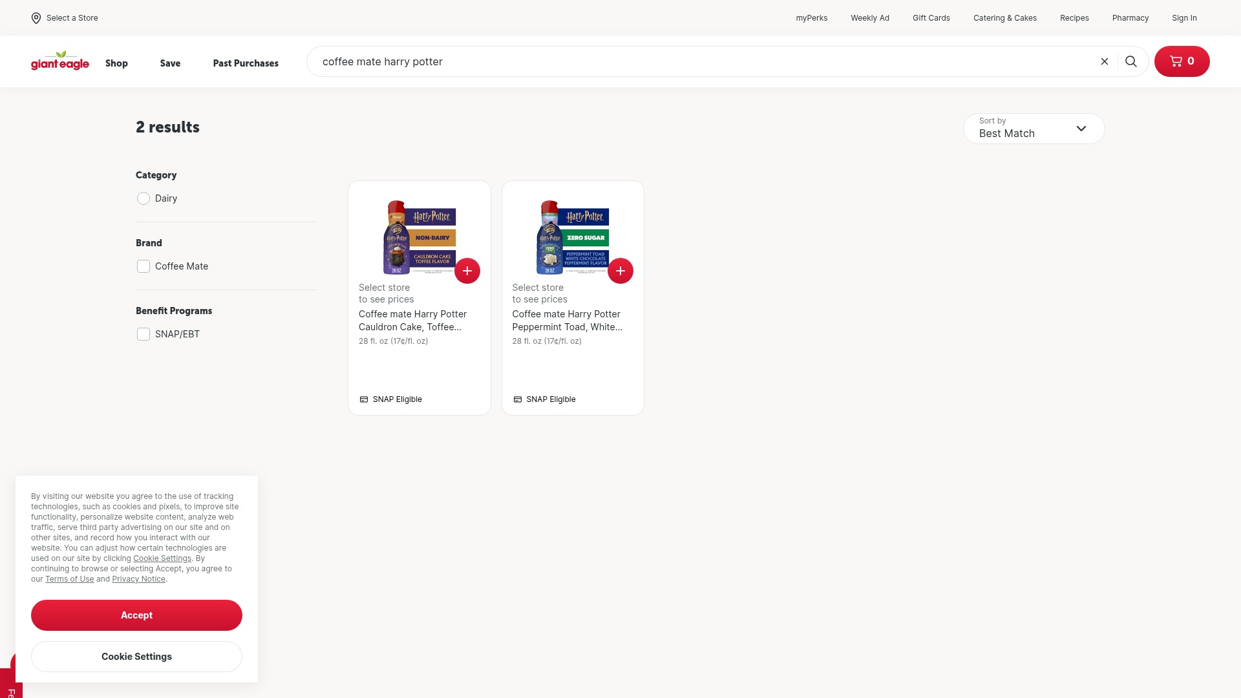1241x698 pixels.
Task: Accept the cookie tracking notice
Action: pyautogui.click(x=136, y=615)
